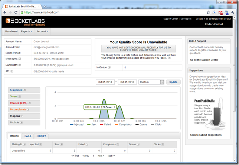Click help icon next to Messages label
This screenshot has height=165, width=239.
(x=19, y=59)
